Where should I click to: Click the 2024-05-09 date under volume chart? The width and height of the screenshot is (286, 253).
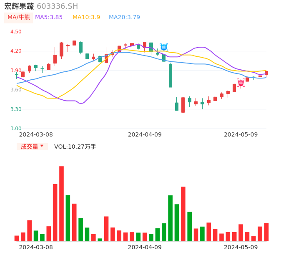point(241,247)
